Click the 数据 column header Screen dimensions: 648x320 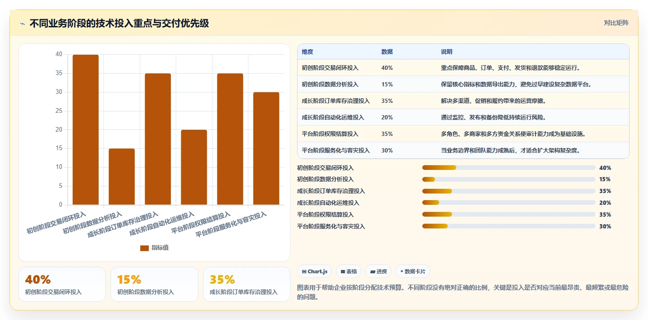(x=387, y=52)
